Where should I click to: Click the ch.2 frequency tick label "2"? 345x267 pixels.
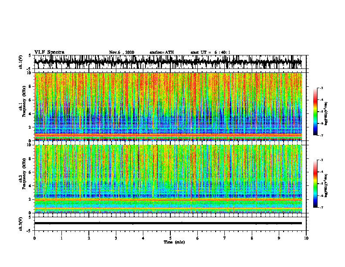(31, 199)
